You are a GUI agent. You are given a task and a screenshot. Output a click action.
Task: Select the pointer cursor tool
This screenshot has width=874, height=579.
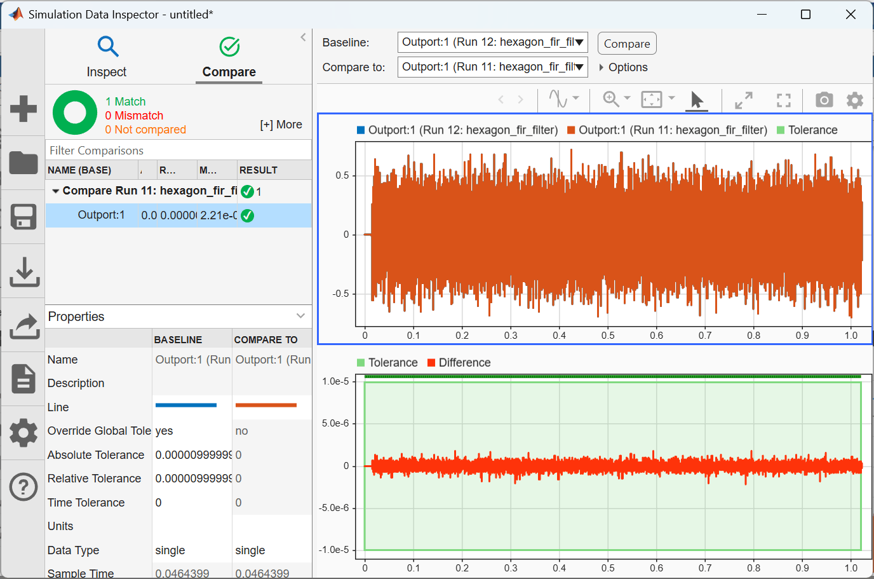pyautogui.click(x=697, y=100)
